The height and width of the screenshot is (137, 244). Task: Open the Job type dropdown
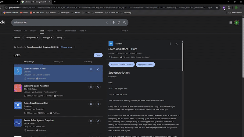point(47,38)
